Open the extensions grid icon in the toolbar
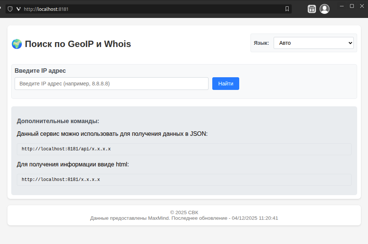 312,9
